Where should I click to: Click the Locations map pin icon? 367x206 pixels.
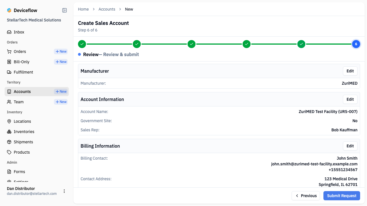(9, 121)
